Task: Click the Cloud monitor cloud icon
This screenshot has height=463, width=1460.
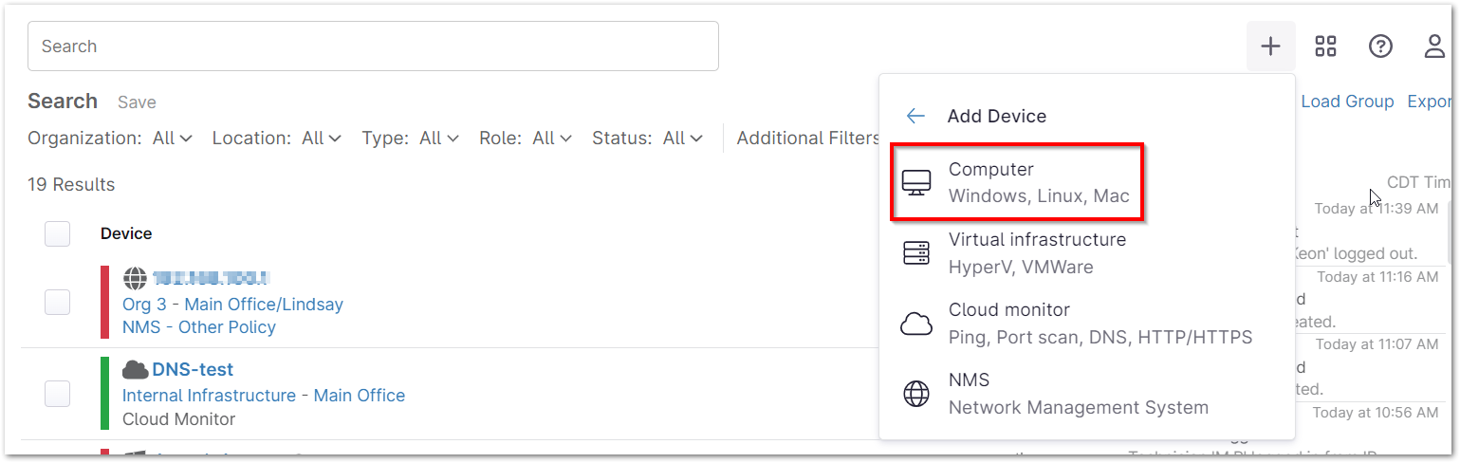Action: tap(916, 324)
